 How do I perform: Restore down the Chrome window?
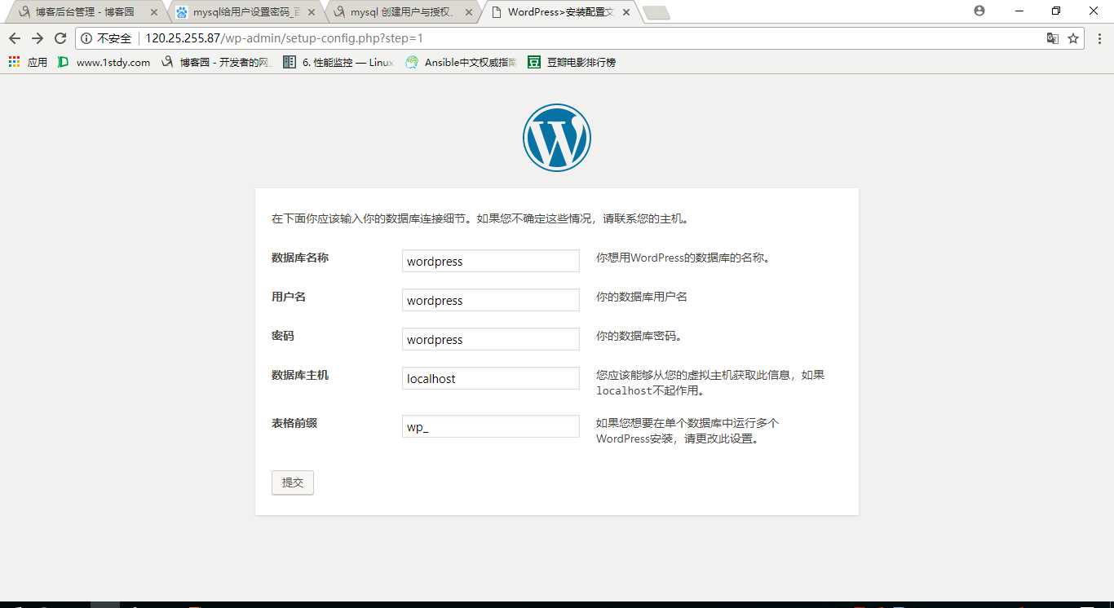[1056, 11]
